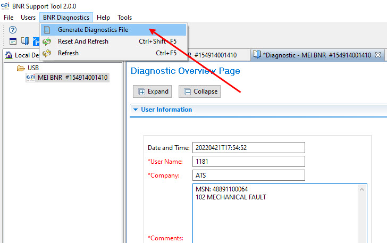Viewport: 387px width, 243px height.
Task: Click the help question mark toolbar icon
Action: [x=13, y=29]
